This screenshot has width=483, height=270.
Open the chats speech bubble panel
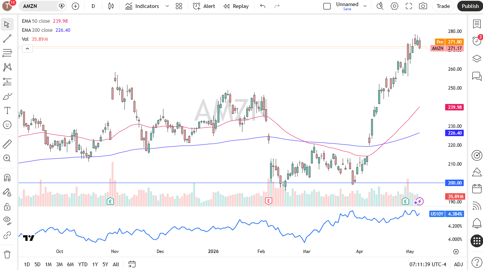click(477, 76)
